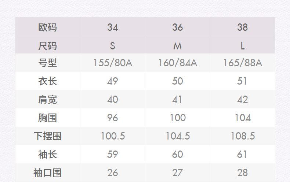The image size is (290, 182).
Task: Click sleeve length value 61
Action: coord(242,154)
